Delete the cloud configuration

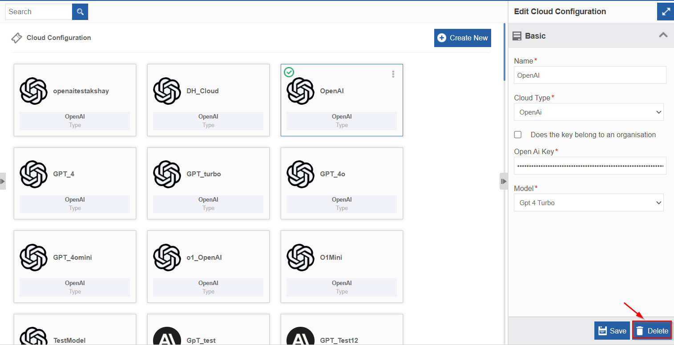click(x=652, y=331)
